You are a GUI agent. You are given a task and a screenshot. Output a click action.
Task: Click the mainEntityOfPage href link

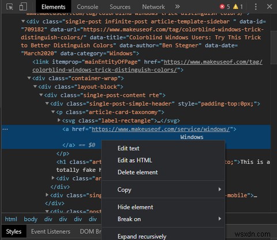(x=147, y=66)
